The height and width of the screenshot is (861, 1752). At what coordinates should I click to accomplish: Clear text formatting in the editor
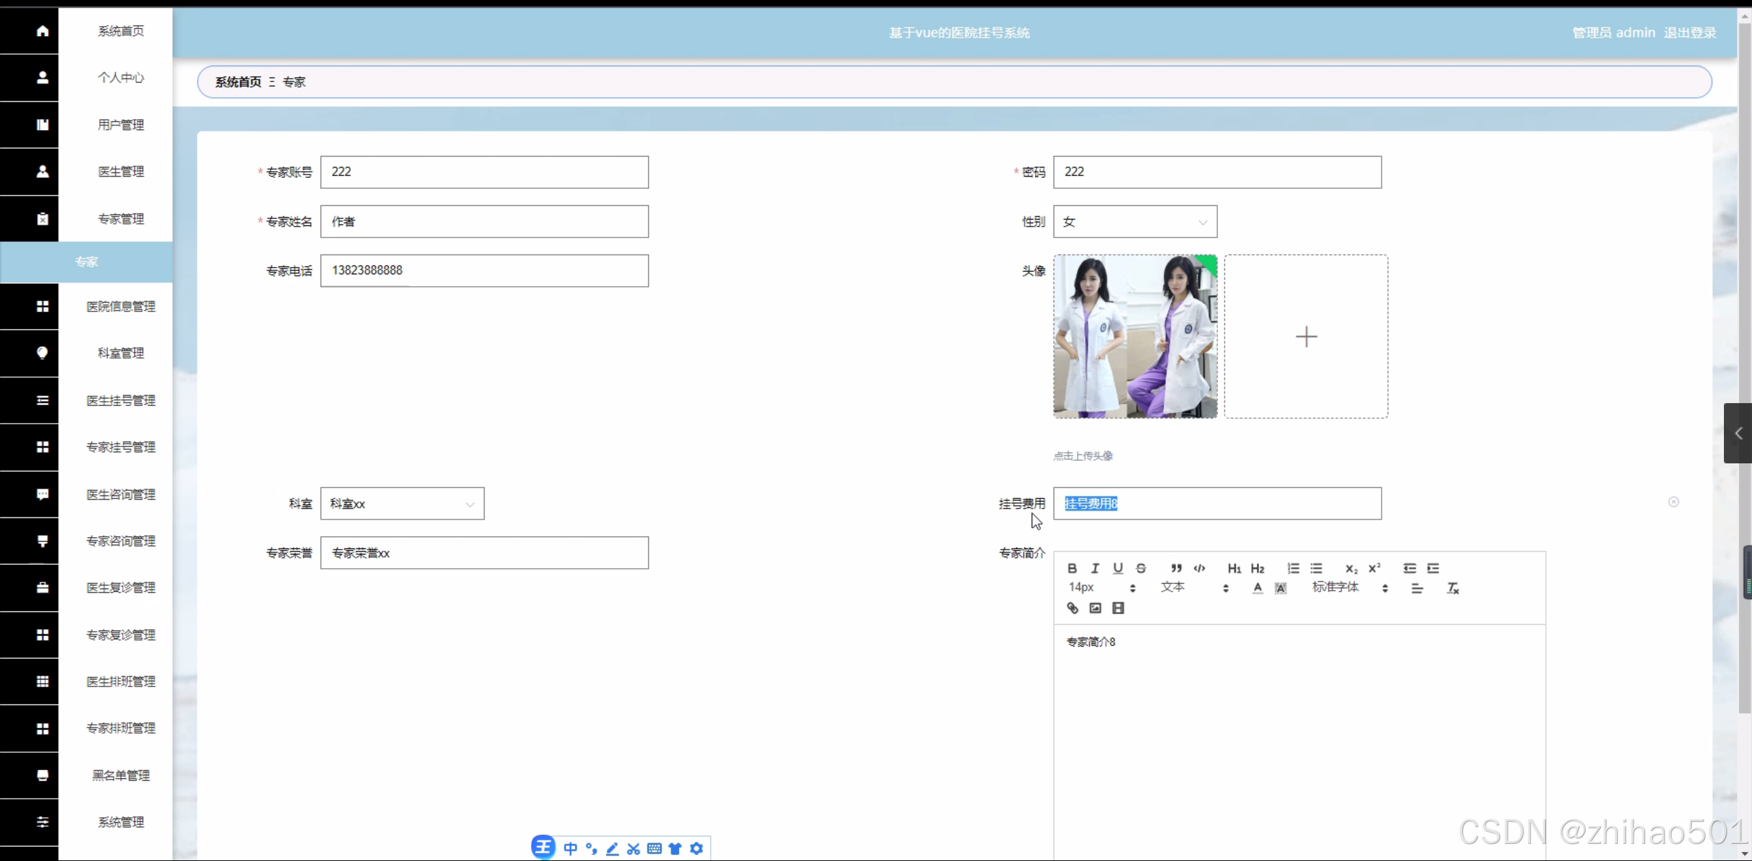[x=1453, y=588]
